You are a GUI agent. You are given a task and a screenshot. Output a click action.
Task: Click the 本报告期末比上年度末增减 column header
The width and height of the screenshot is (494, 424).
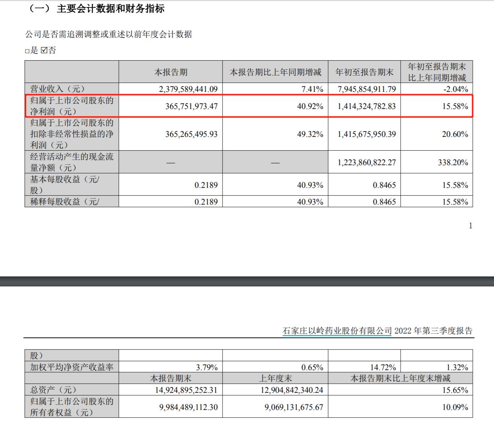coord(400,379)
